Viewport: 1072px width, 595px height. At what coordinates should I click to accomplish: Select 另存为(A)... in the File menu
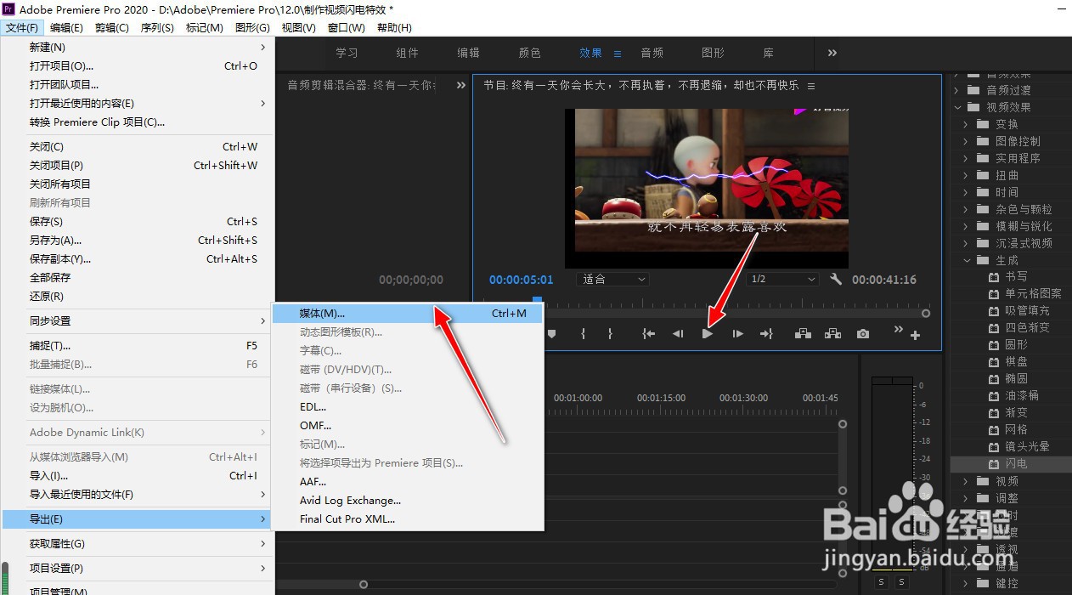click(x=136, y=241)
